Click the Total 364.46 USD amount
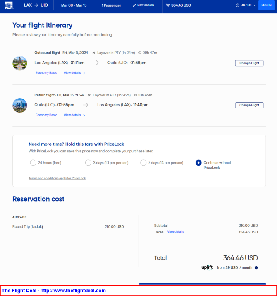The image size is (277, 296). (241, 258)
